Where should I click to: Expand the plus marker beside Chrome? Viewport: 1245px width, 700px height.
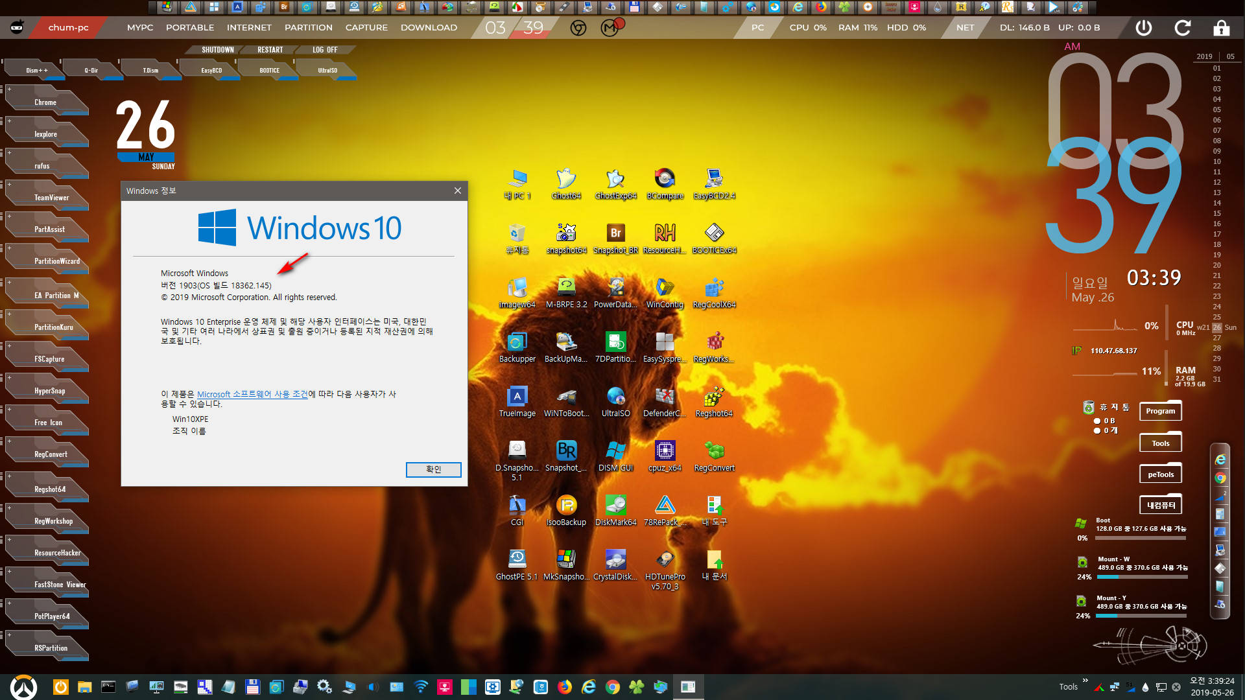tap(9, 88)
